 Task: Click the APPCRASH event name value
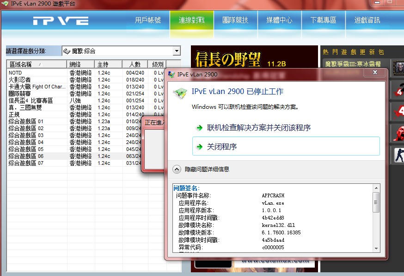pyautogui.click(x=273, y=195)
